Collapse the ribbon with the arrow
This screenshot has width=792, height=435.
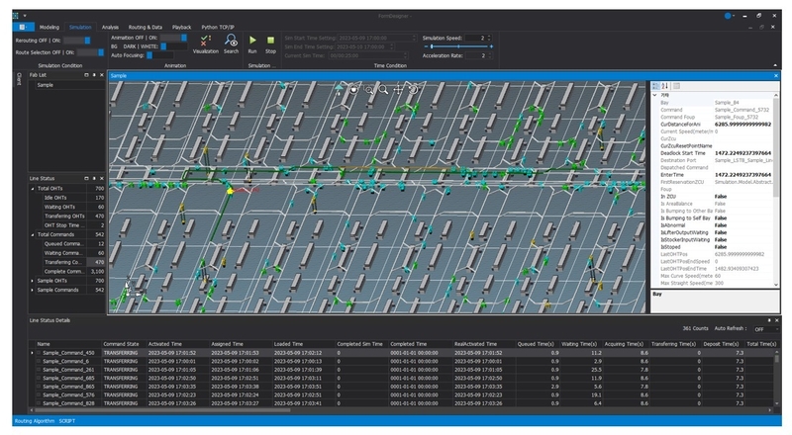click(775, 65)
